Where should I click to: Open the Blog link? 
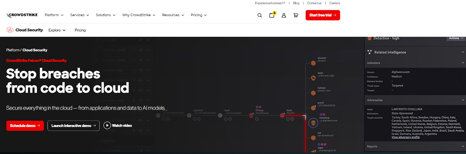tap(296, 3)
